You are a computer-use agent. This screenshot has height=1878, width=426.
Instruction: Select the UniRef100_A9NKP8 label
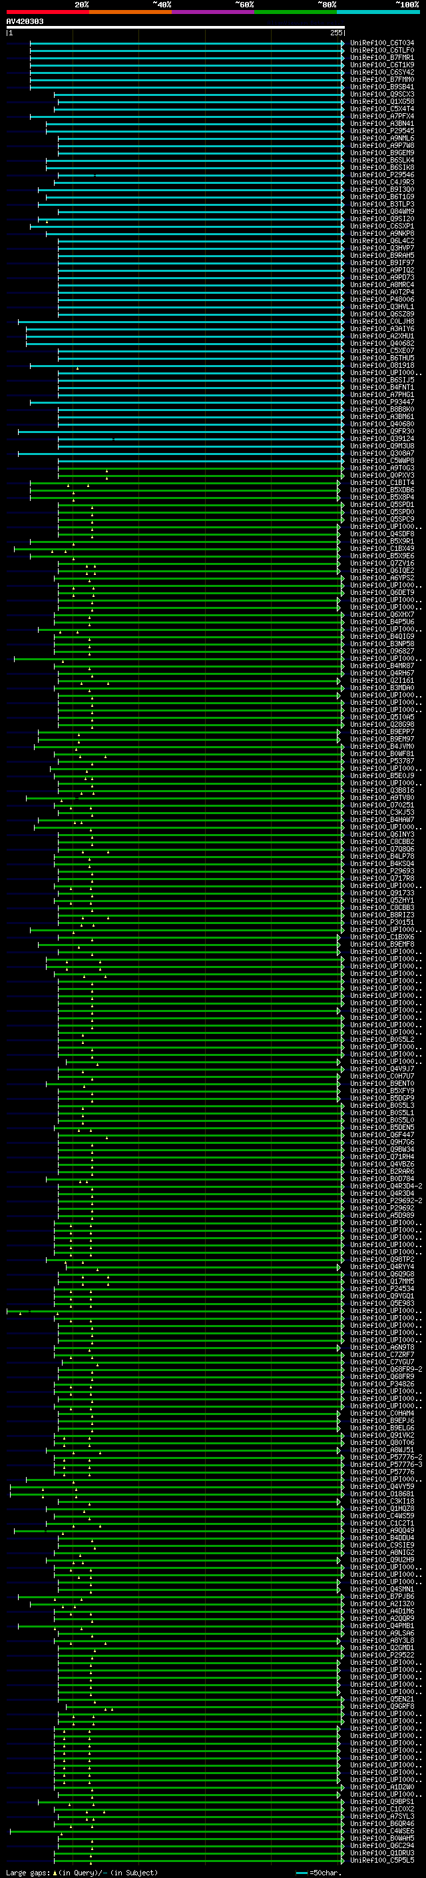(x=381, y=233)
